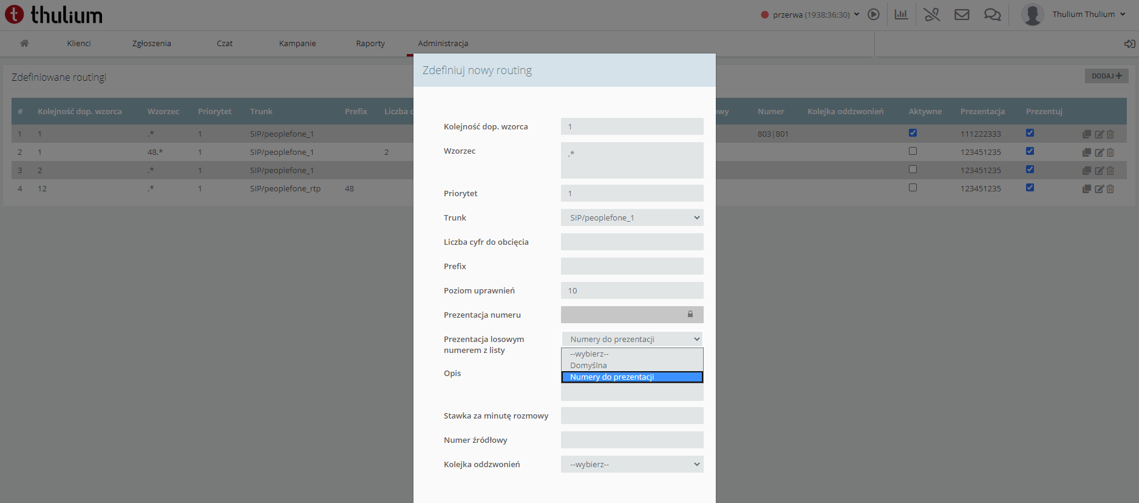Click the Wzorzec text area
Viewport: 1139px width, 503px height.
point(632,160)
